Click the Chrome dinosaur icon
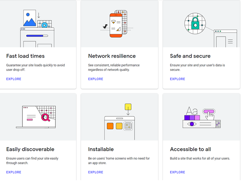241x182 pixels. 105,27
